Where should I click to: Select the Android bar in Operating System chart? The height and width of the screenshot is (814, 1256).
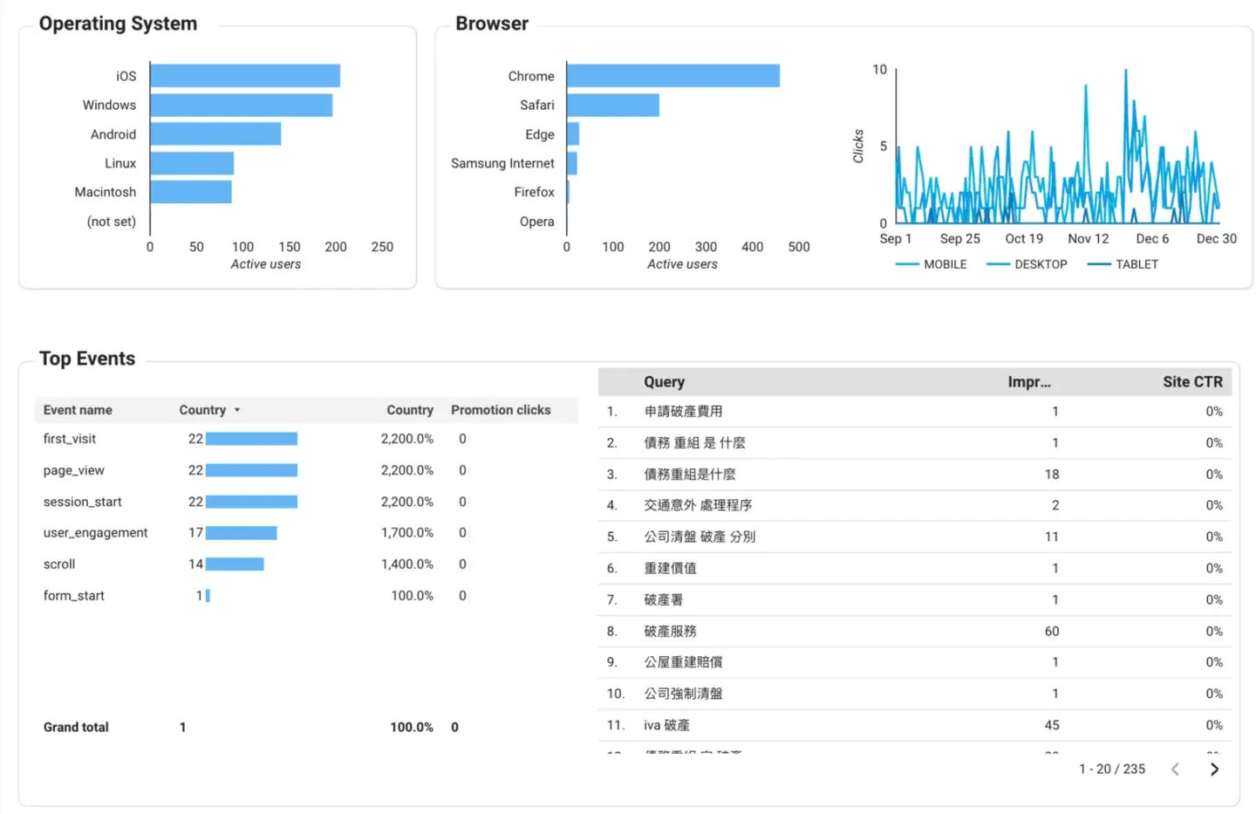tap(215, 134)
